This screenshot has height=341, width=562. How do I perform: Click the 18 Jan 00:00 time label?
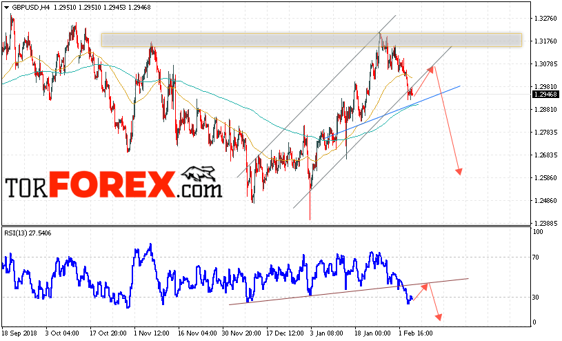click(x=373, y=333)
